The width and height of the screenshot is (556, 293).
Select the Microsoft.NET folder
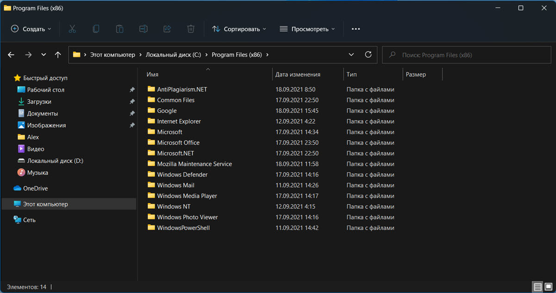click(175, 153)
